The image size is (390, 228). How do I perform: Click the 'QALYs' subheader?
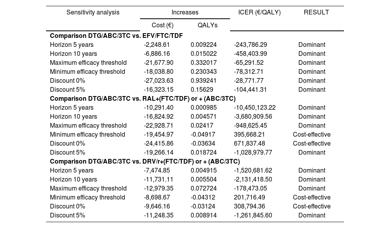(207, 25)
